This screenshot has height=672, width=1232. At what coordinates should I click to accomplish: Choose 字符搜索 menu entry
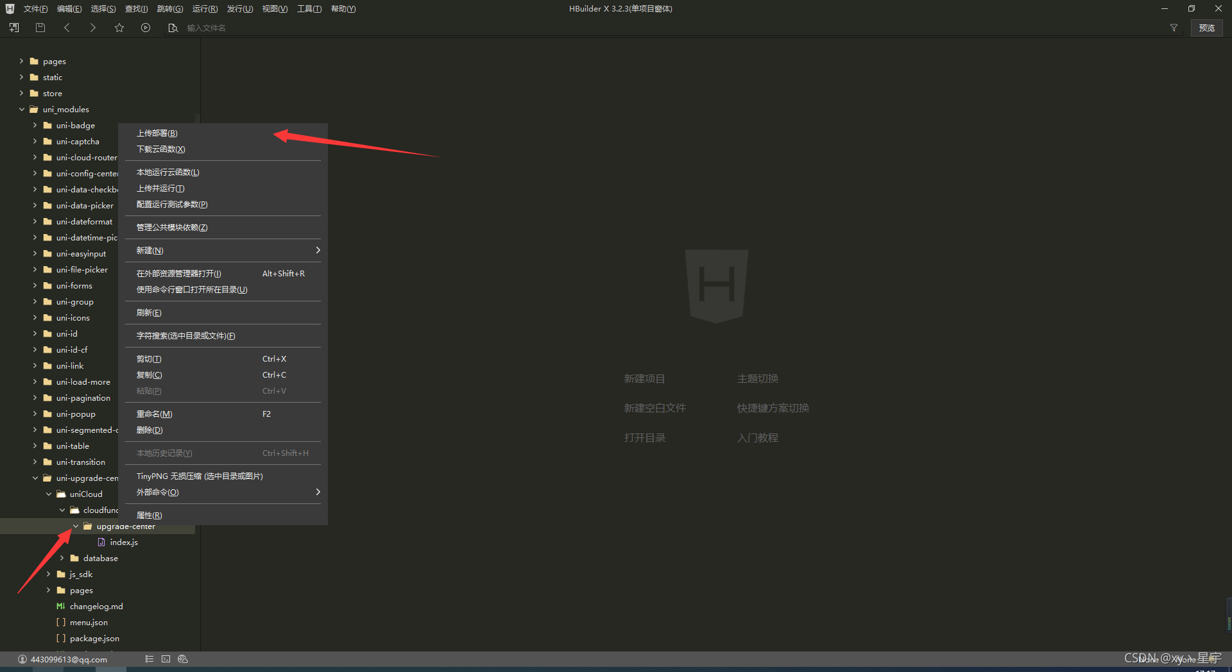point(223,335)
